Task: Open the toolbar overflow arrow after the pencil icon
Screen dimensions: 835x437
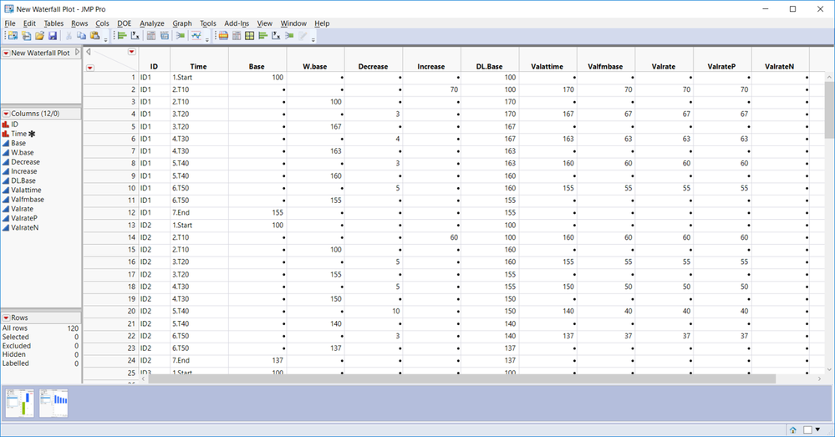Action: point(313,39)
